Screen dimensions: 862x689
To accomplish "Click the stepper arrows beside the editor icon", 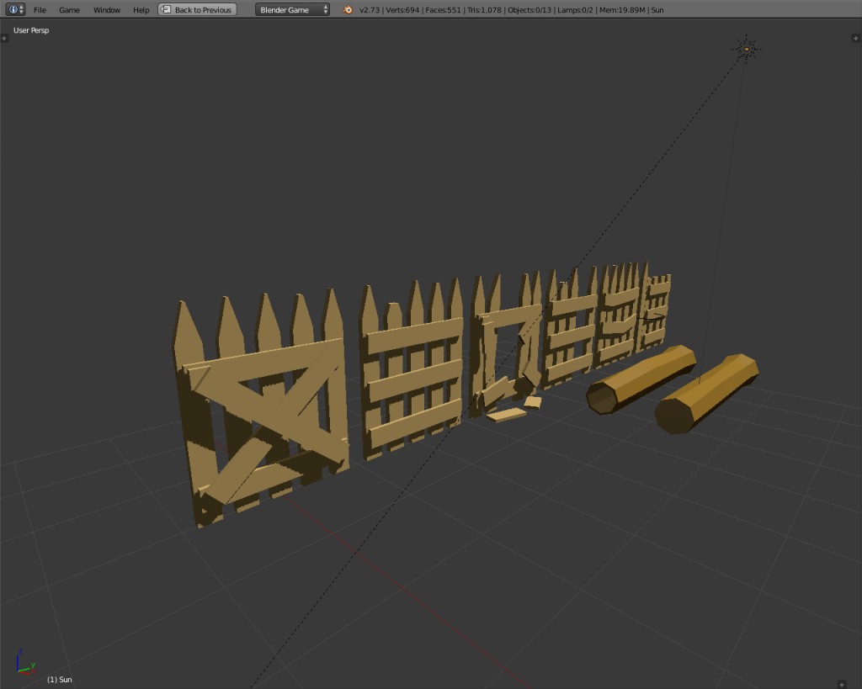I will pos(19,10).
